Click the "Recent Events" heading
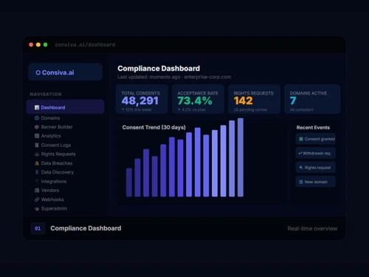This screenshot has height=277, width=369. (x=313, y=128)
